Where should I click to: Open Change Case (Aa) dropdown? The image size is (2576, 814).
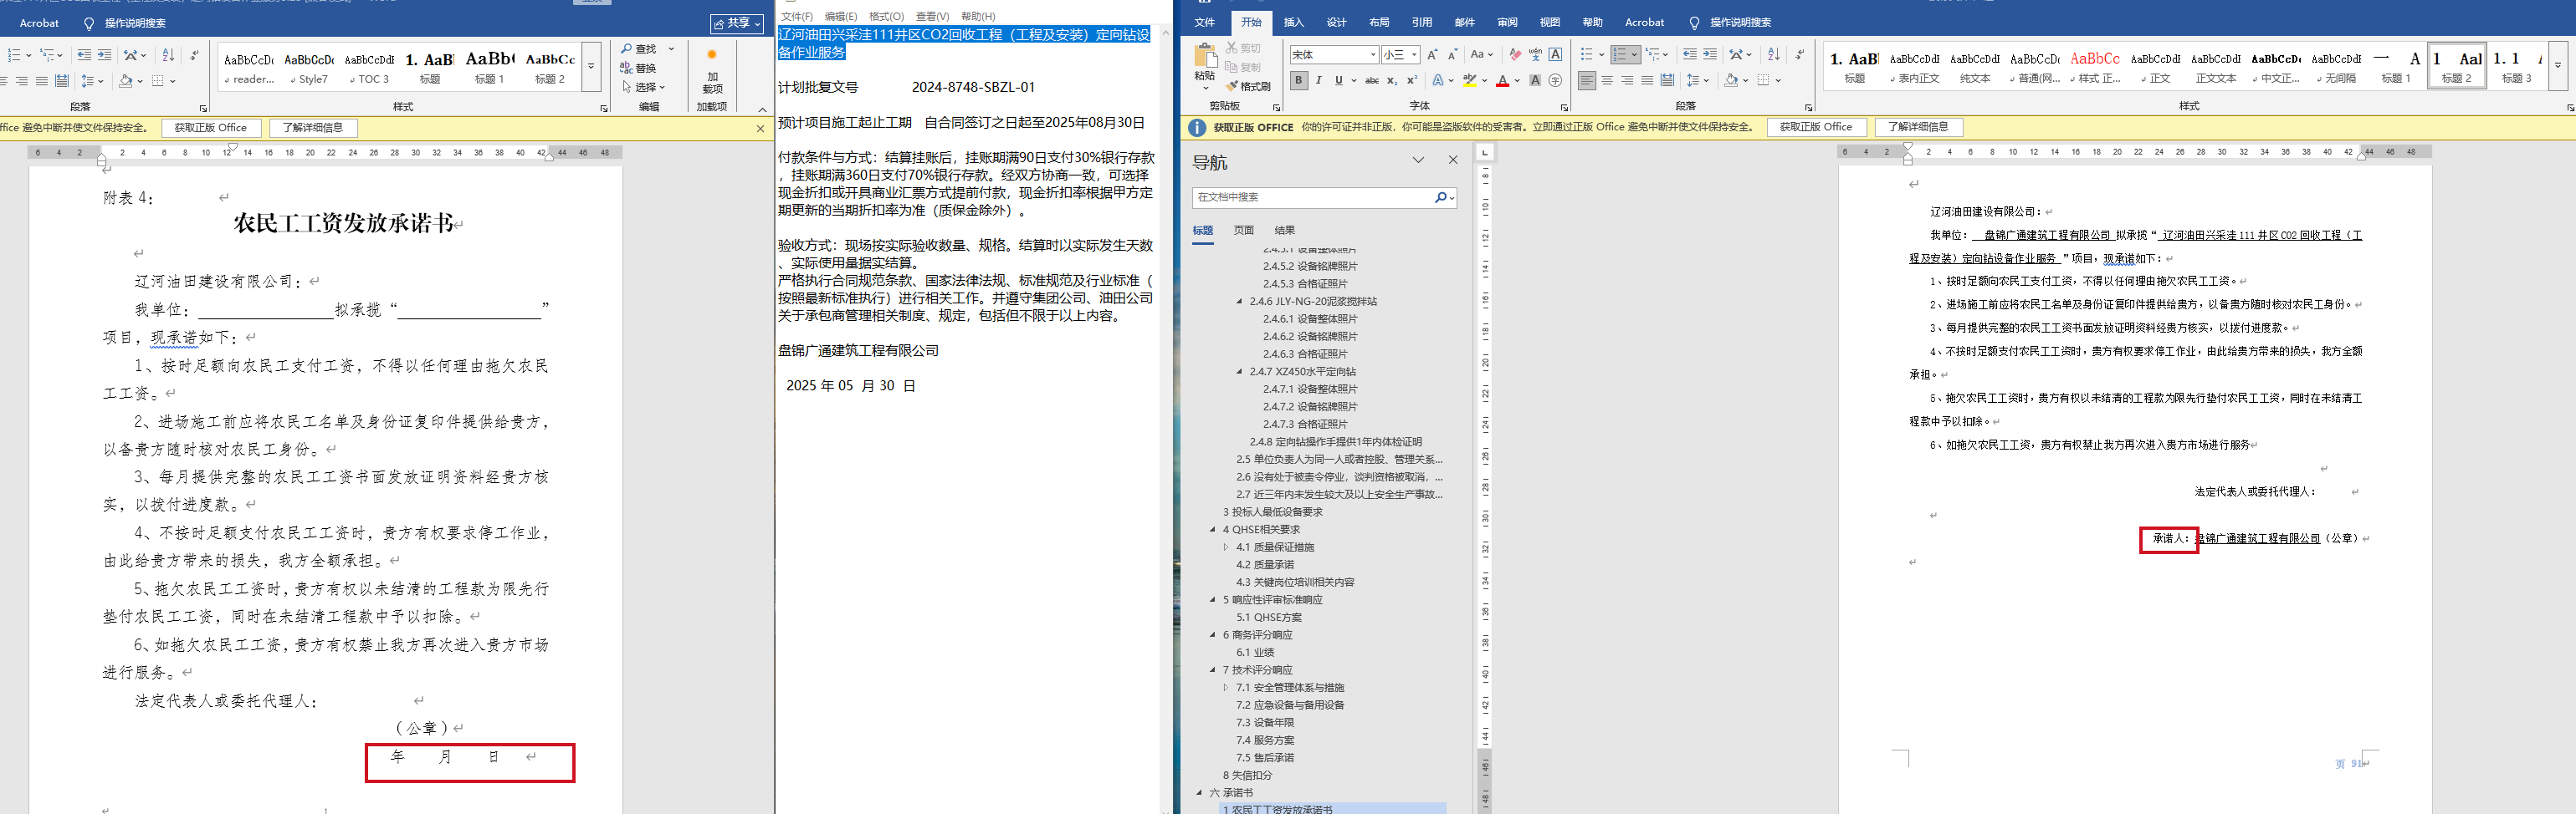(1482, 55)
